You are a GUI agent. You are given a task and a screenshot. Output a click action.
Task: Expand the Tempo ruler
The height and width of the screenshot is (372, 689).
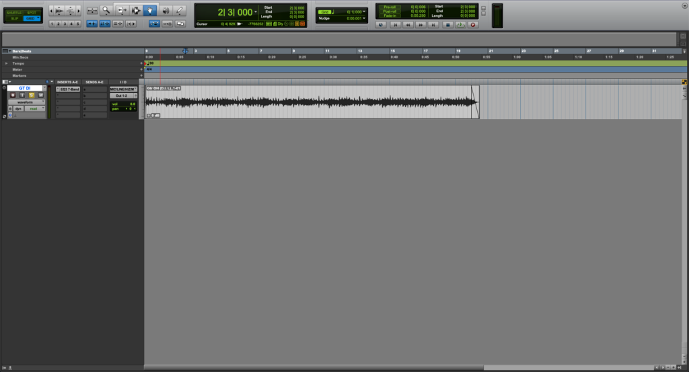click(x=6, y=63)
